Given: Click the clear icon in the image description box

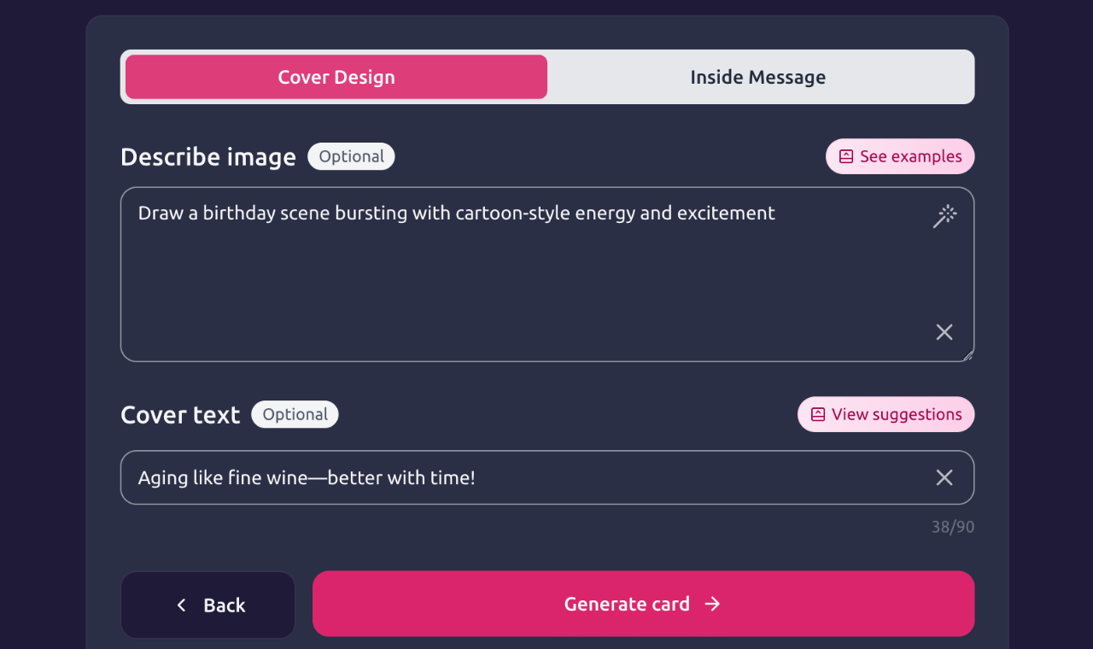Looking at the screenshot, I should [x=944, y=331].
